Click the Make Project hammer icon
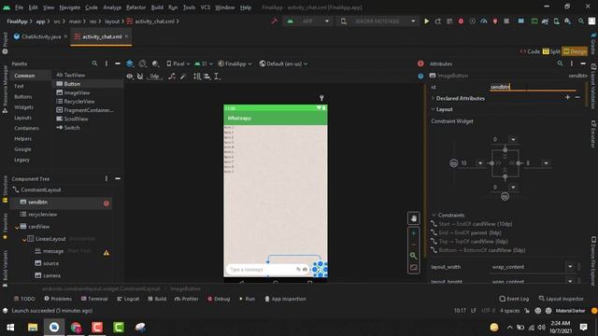This screenshot has height=336, width=598. click(274, 21)
